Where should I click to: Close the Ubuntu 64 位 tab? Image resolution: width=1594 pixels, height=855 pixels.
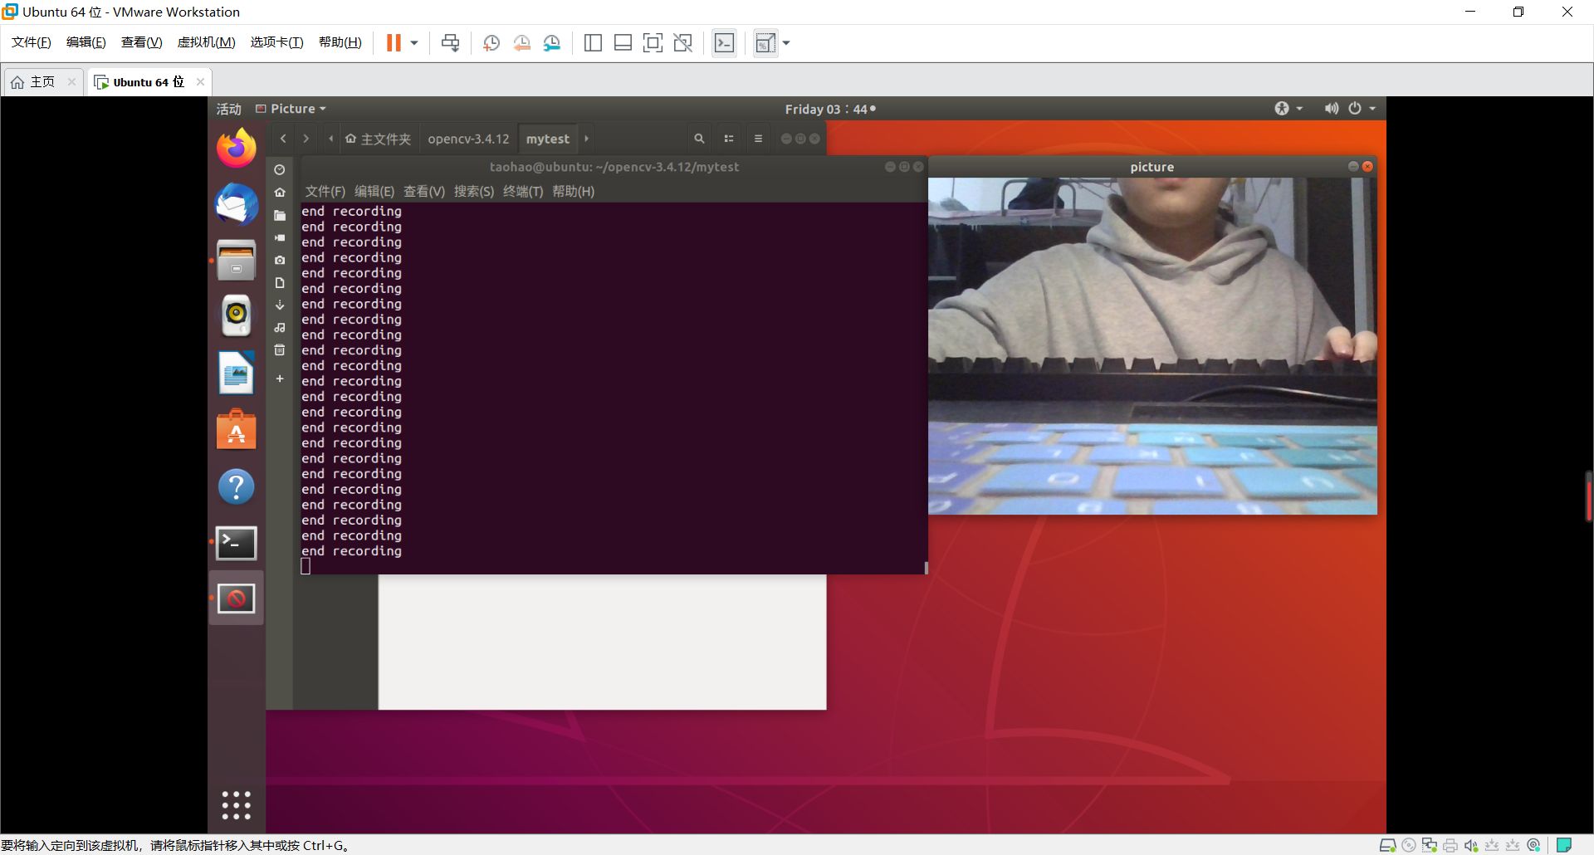(x=200, y=81)
